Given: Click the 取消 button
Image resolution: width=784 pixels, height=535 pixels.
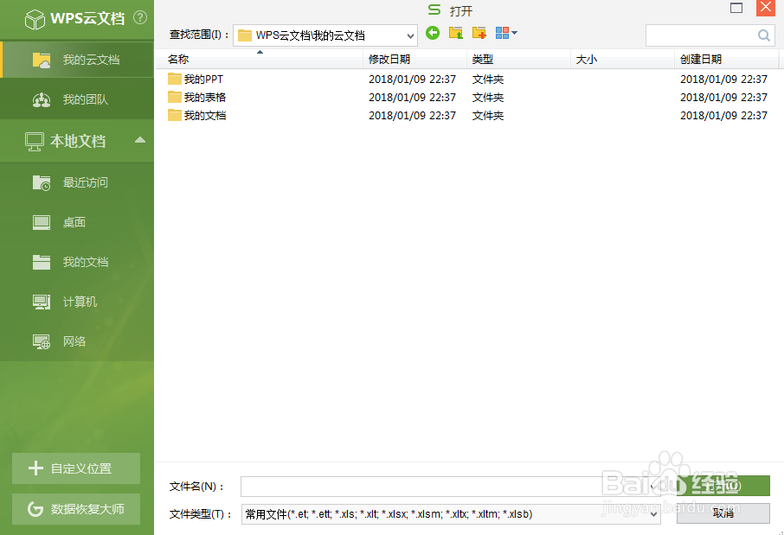Looking at the screenshot, I should pos(723,513).
